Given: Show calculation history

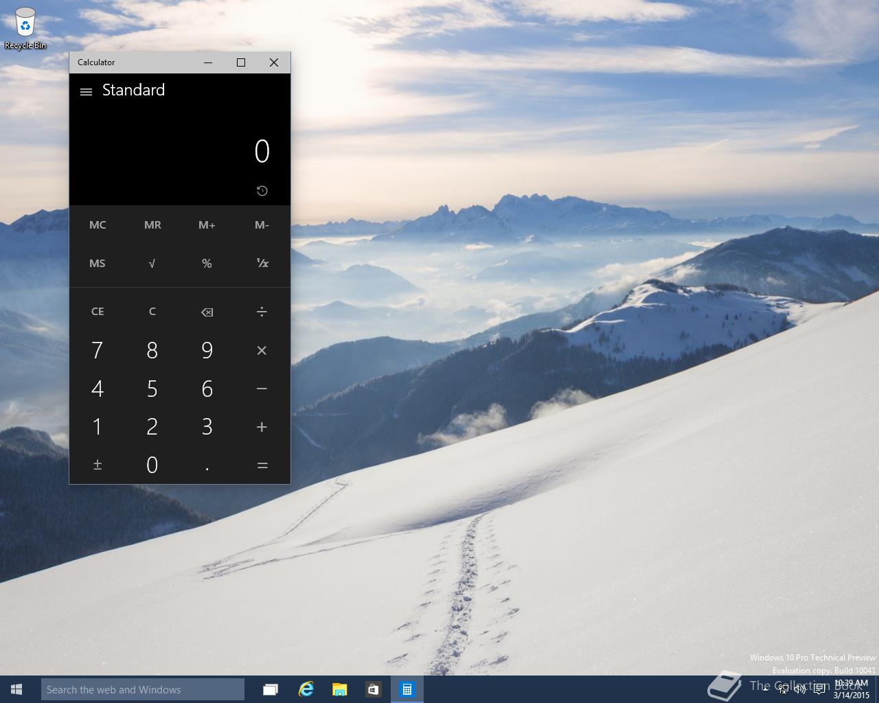Looking at the screenshot, I should click(x=262, y=191).
